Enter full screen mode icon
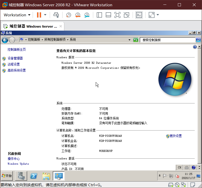 click(x=117, y=15)
